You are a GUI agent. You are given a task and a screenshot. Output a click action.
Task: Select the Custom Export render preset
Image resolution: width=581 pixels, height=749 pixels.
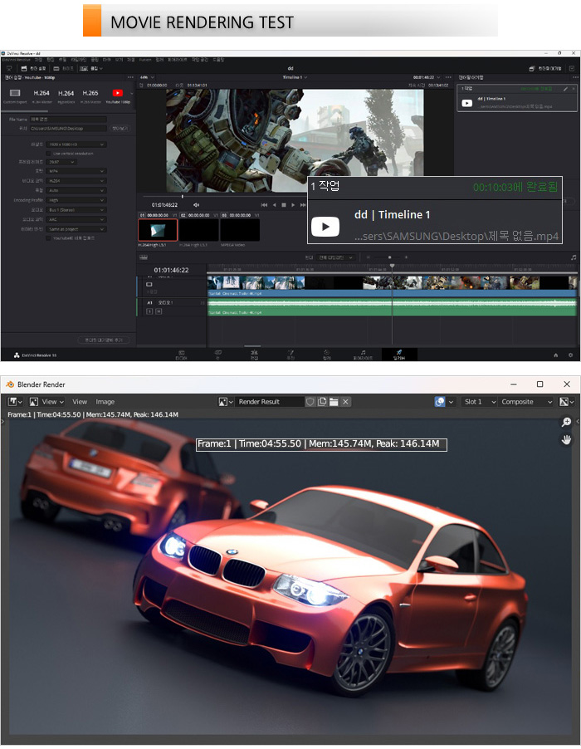click(15, 95)
